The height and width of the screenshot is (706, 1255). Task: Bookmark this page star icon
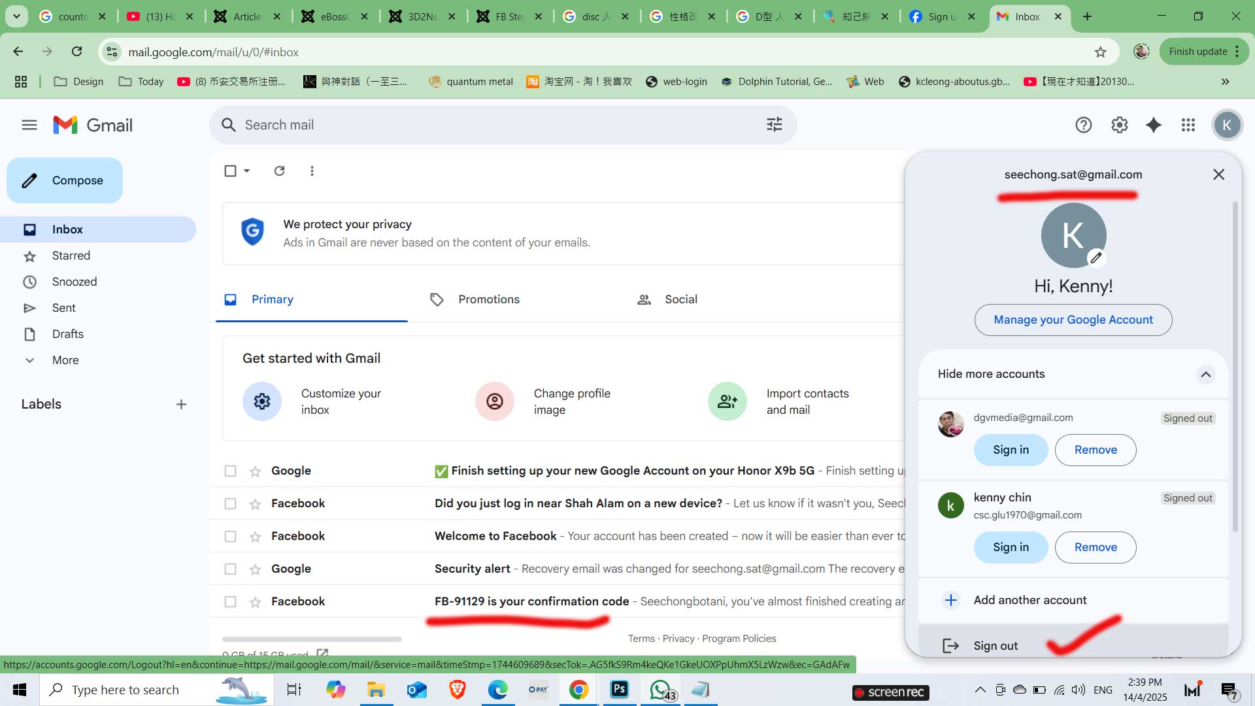click(x=1101, y=52)
